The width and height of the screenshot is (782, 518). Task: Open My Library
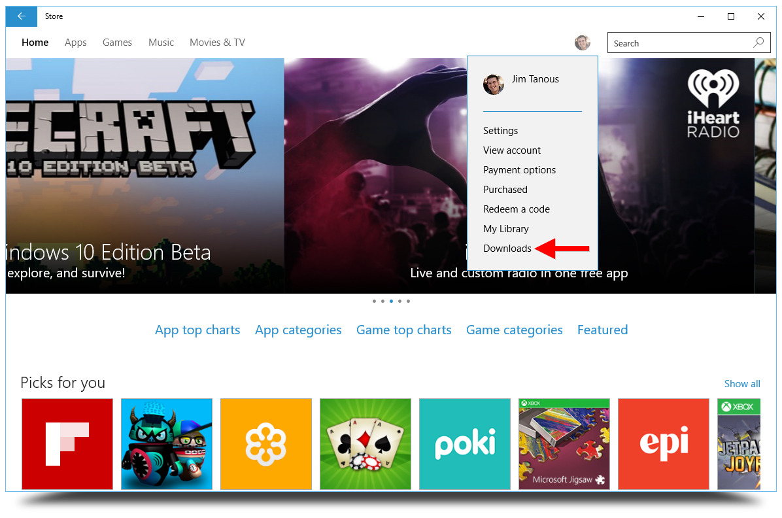pyautogui.click(x=505, y=229)
